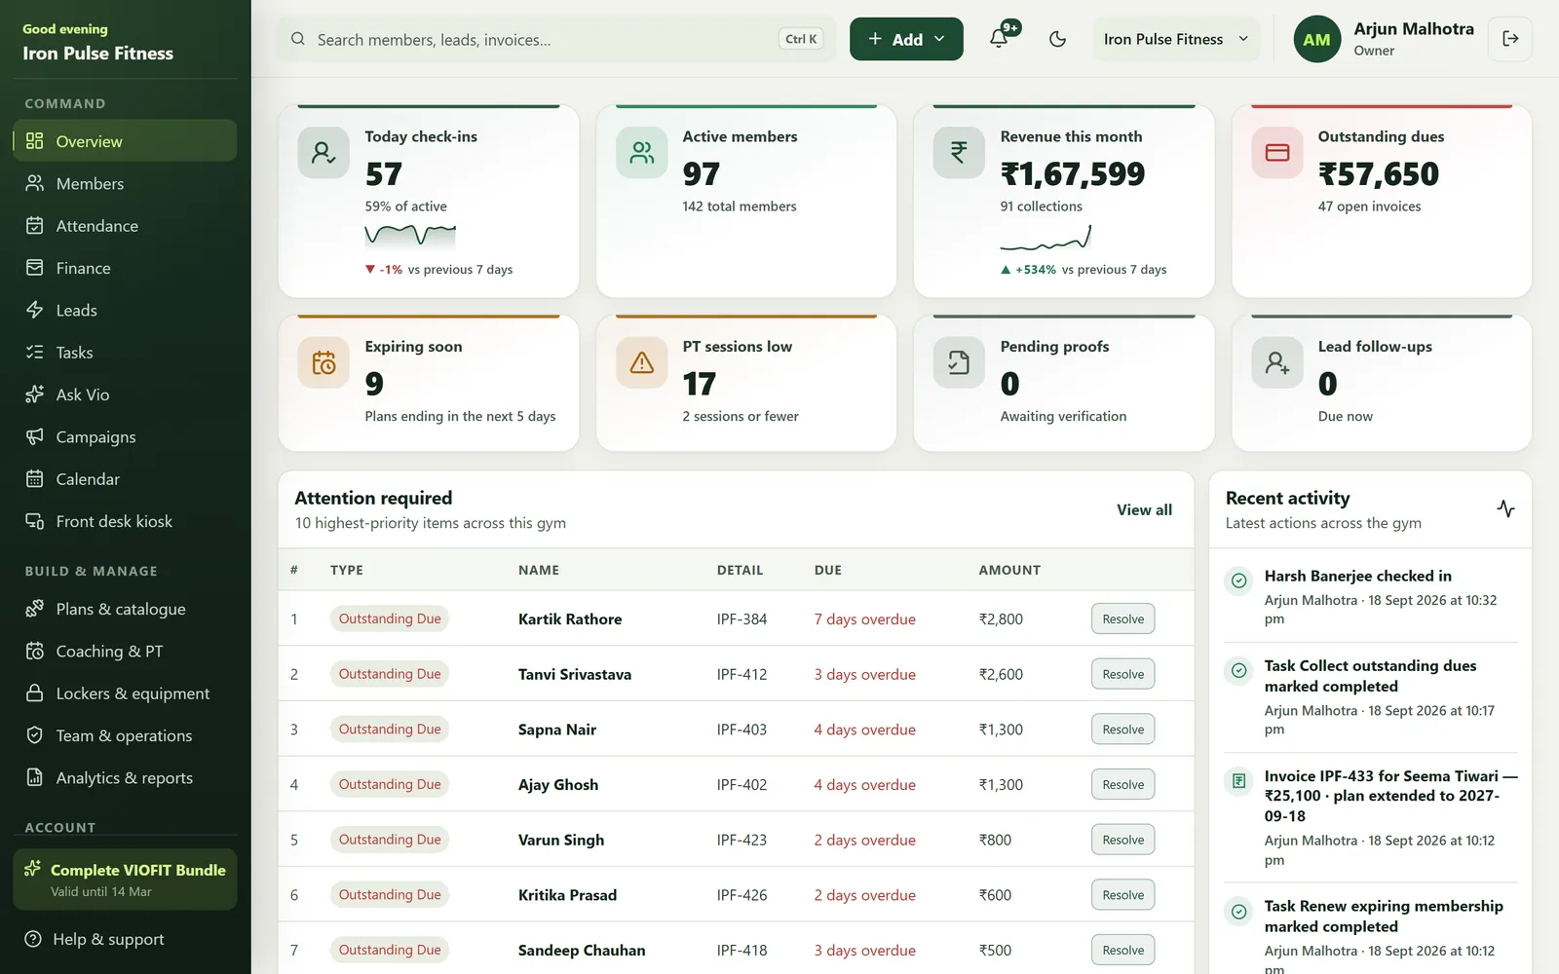Click the Expiring soon calendar icon

(323, 363)
